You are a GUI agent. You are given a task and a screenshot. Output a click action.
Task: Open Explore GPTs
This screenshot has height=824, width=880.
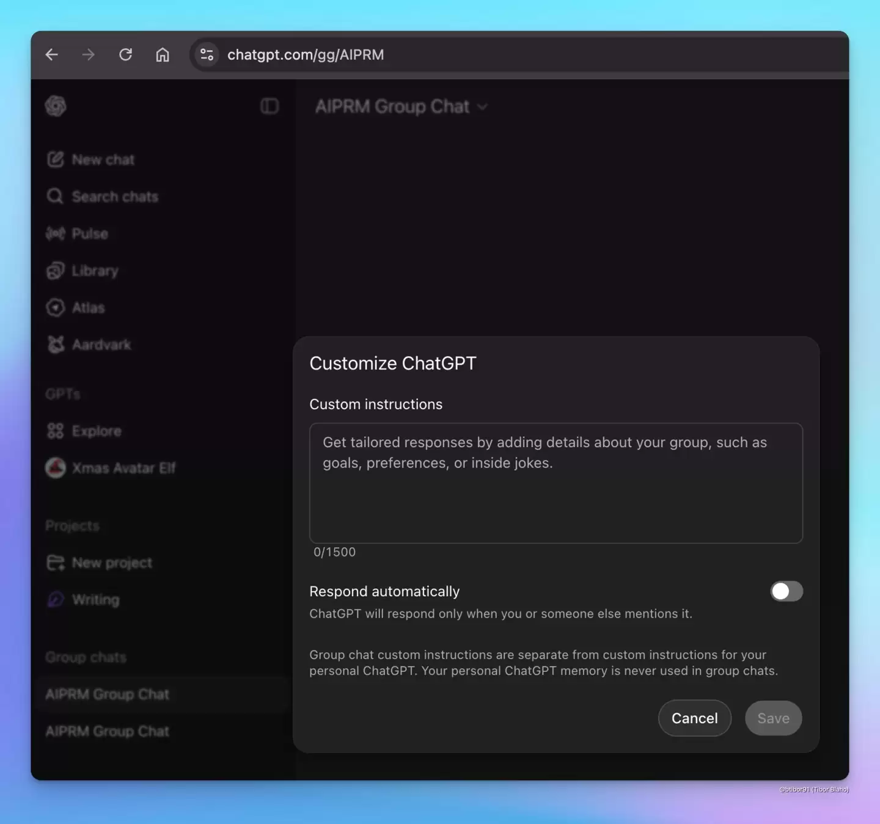click(96, 431)
